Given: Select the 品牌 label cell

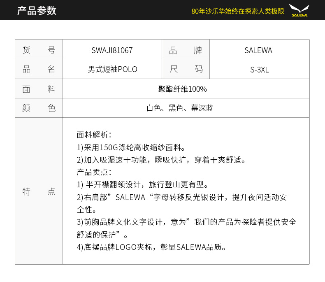Looking at the screenshot, I should pyautogui.click(x=186, y=49).
